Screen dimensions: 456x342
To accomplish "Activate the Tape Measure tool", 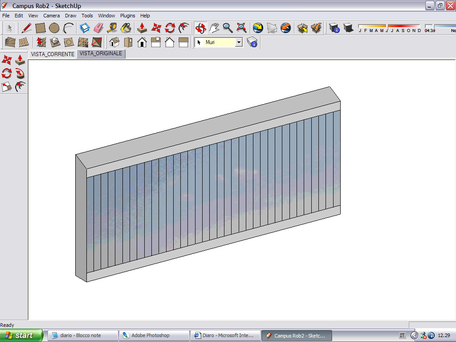I will tap(112, 28).
